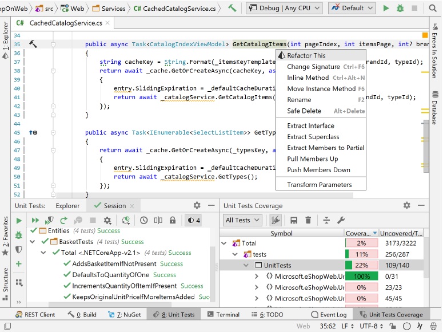Screen dimensions: 443x333
Task: Toggle coverage highlighting in code editor
Action: [x=276, y=220]
